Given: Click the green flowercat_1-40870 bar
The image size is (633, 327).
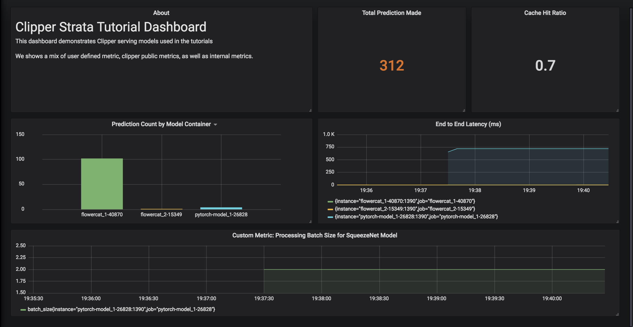Looking at the screenshot, I should (102, 184).
